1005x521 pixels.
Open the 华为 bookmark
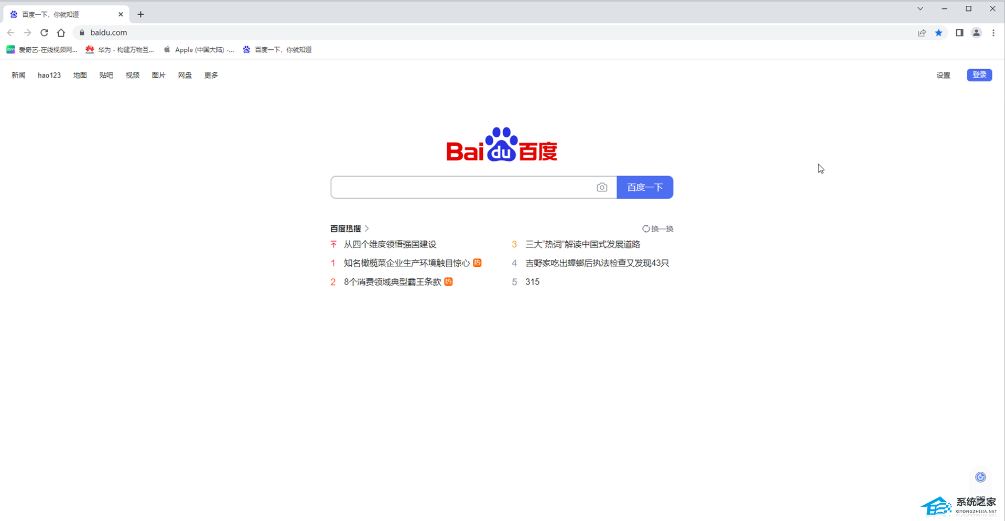pos(120,50)
